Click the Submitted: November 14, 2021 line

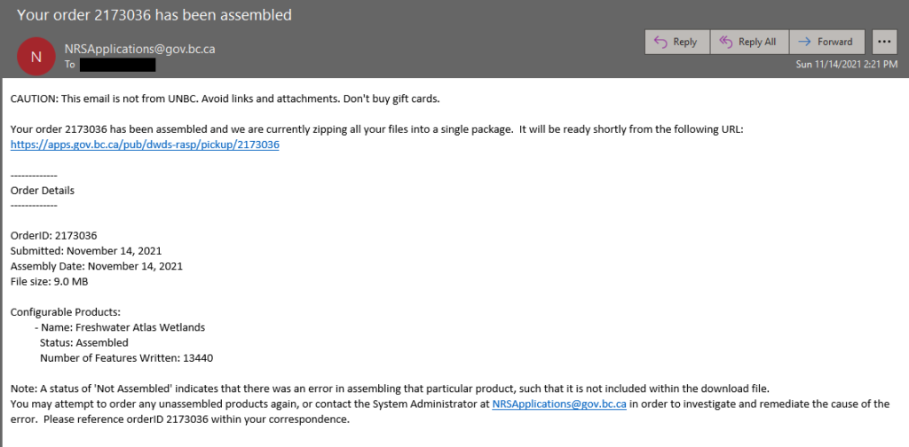pyautogui.click(x=86, y=251)
